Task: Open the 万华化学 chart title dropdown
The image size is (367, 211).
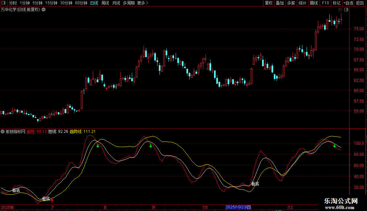Action: [44, 9]
